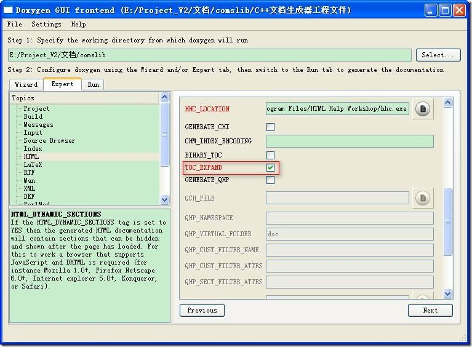Click the QCH_FILE file browse icon
The image size is (472, 347).
pyautogui.click(x=423, y=197)
